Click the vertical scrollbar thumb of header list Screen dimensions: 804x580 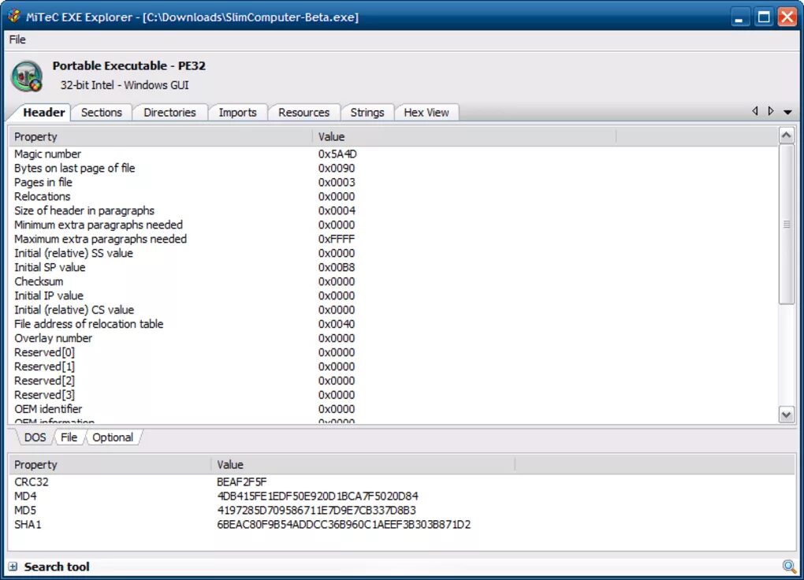tap(786, 224)
